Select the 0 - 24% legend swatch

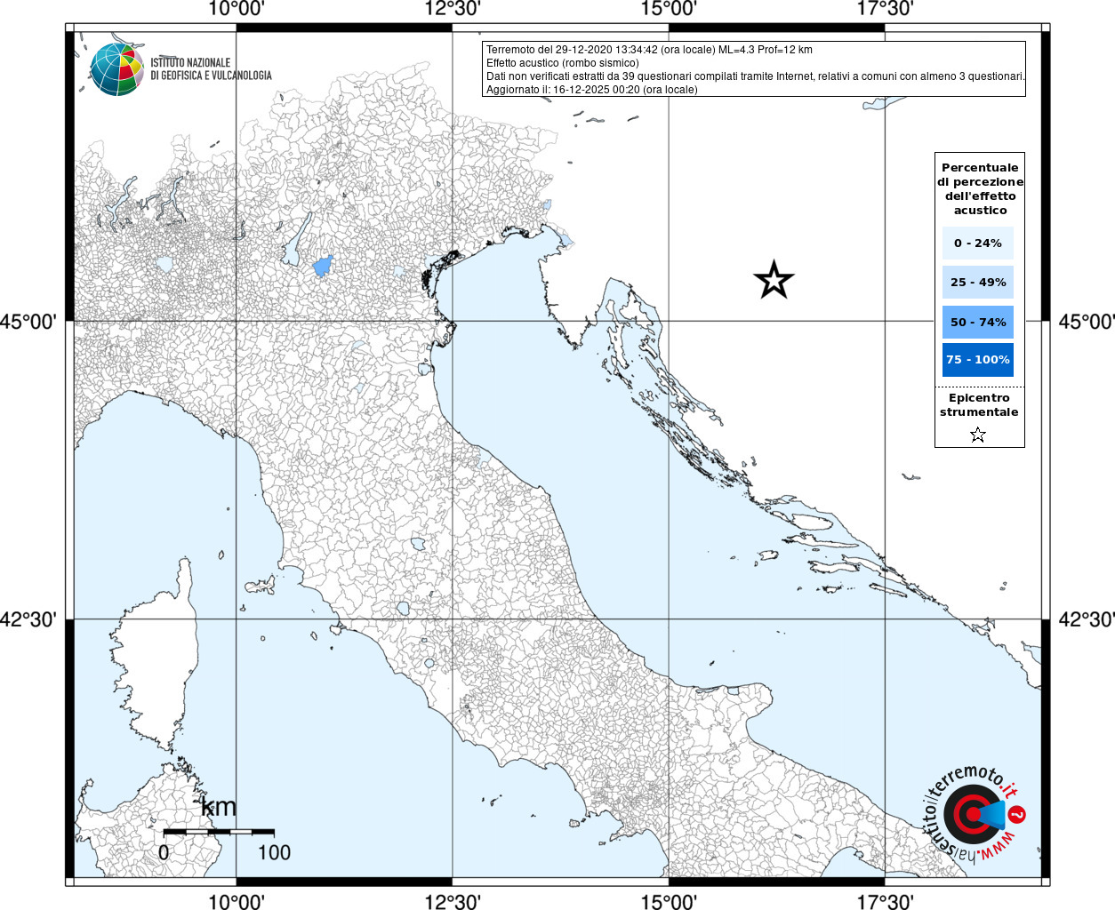point(978,243)
